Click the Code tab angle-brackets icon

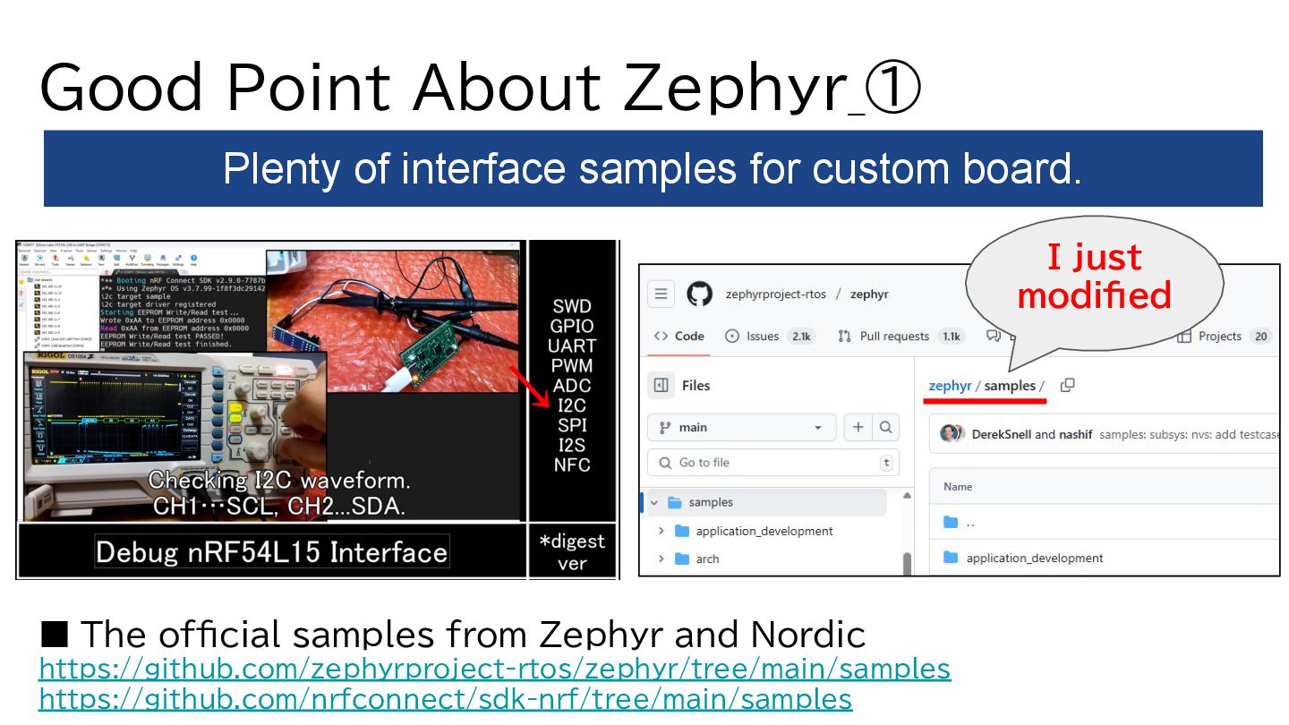[x=661, y=337]
